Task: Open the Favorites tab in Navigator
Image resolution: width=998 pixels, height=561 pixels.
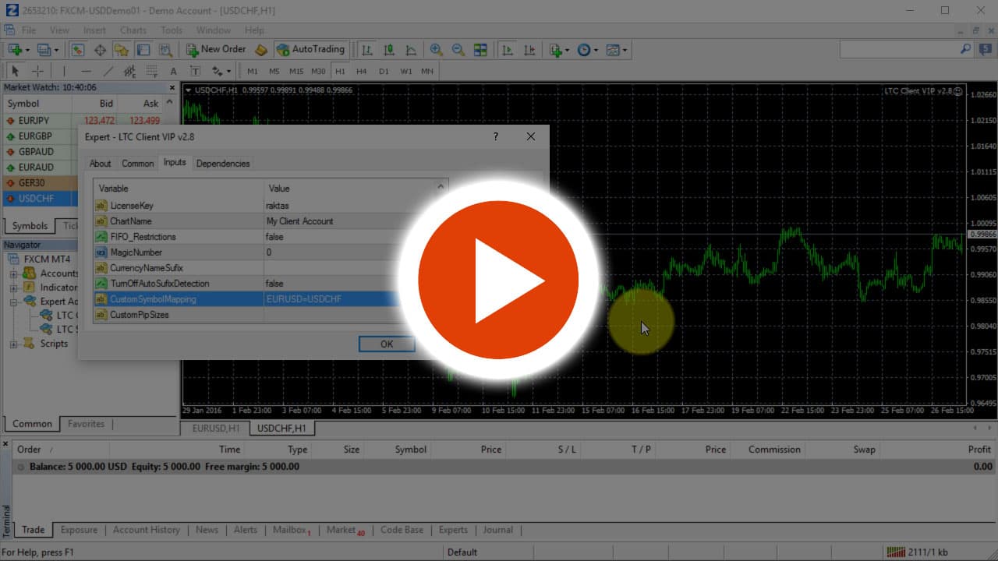Action: pyautogui.click(x=86, y=424)
